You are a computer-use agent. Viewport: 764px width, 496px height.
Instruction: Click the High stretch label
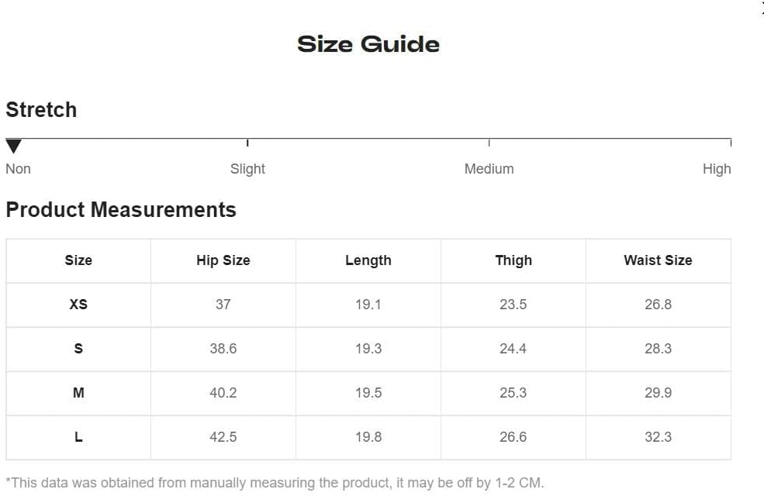point(716,169)
